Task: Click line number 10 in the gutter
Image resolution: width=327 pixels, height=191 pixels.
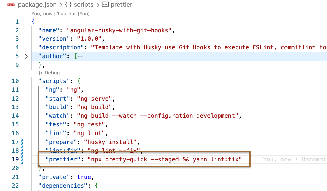Action: click(15, 81)
